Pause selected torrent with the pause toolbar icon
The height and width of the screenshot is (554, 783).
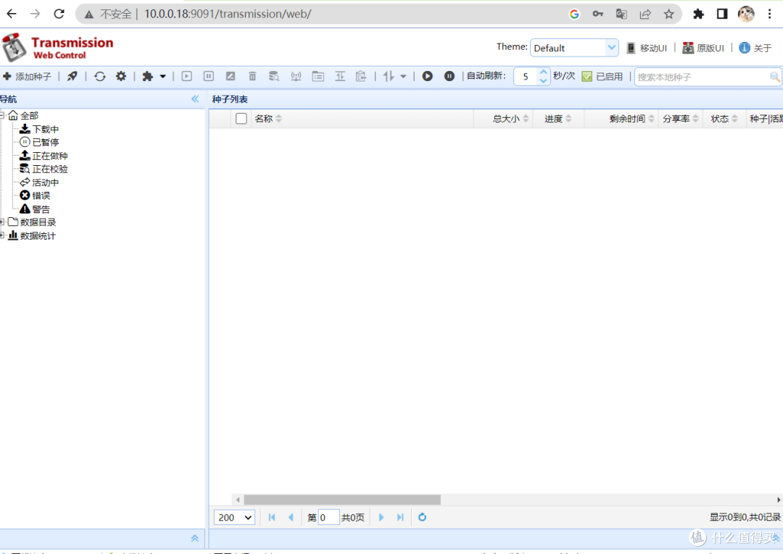(x=209, y=76)
